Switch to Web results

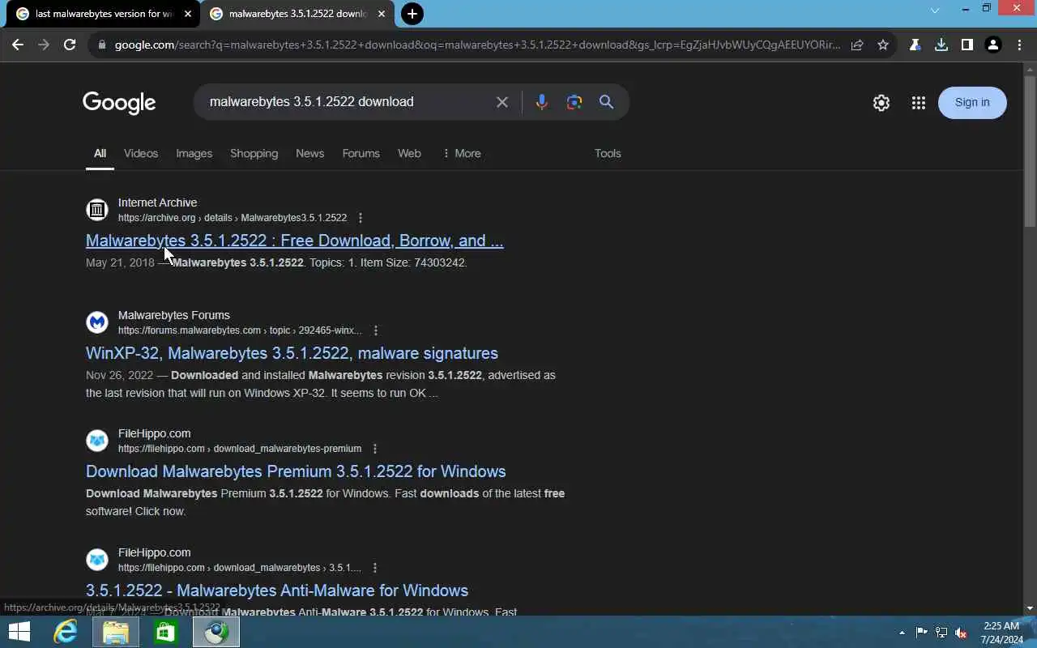pos(409,153)
